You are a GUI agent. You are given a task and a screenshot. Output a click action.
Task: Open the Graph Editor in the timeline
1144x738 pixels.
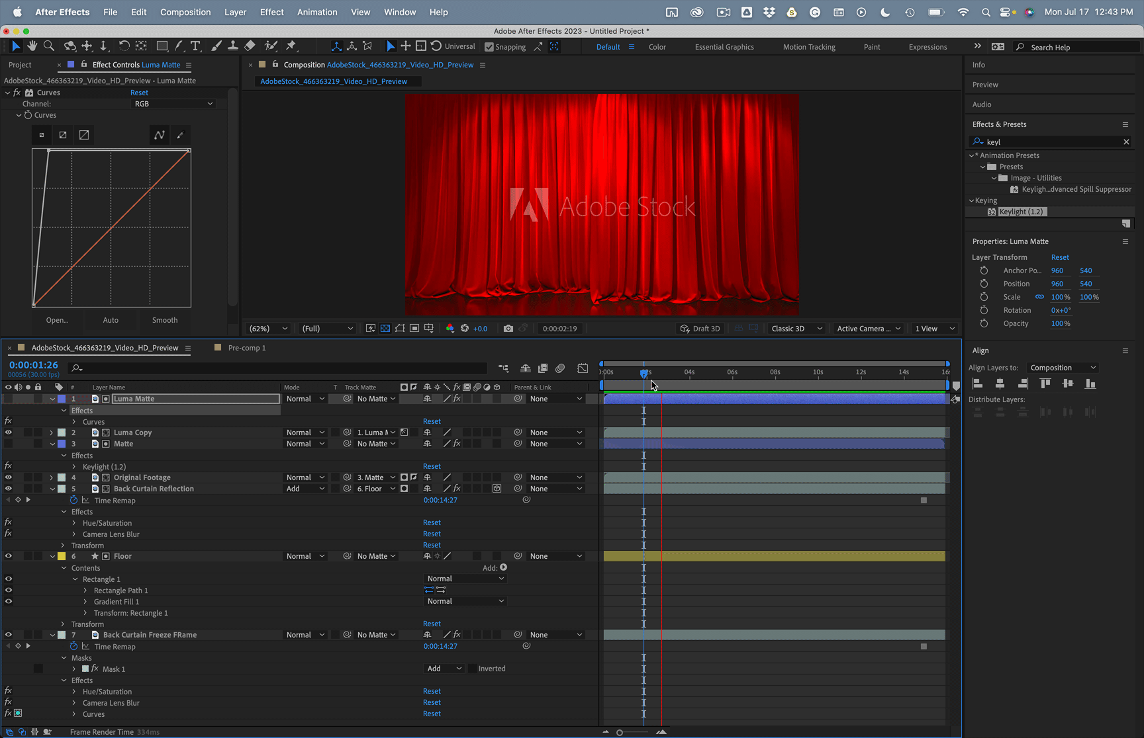[583, 368]
